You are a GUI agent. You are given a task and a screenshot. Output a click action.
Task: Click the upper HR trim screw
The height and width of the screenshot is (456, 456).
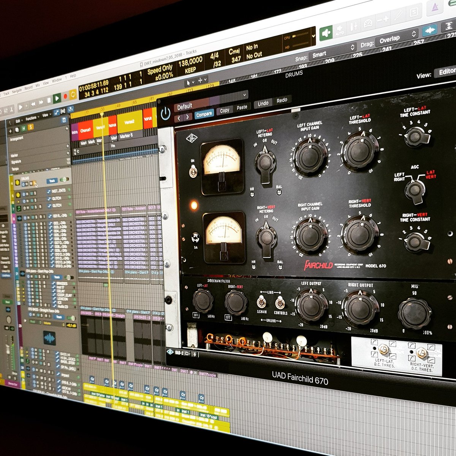click(252, 195)
